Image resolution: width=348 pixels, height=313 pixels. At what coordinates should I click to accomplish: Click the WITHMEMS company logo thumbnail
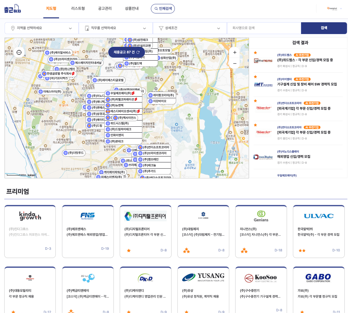263,61
